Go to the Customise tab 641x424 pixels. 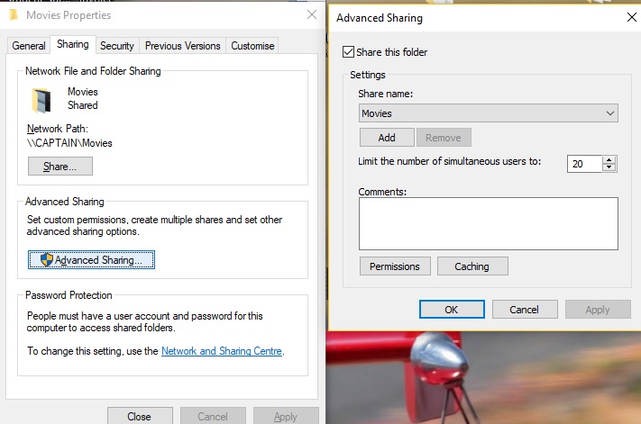tap(252, 46)
